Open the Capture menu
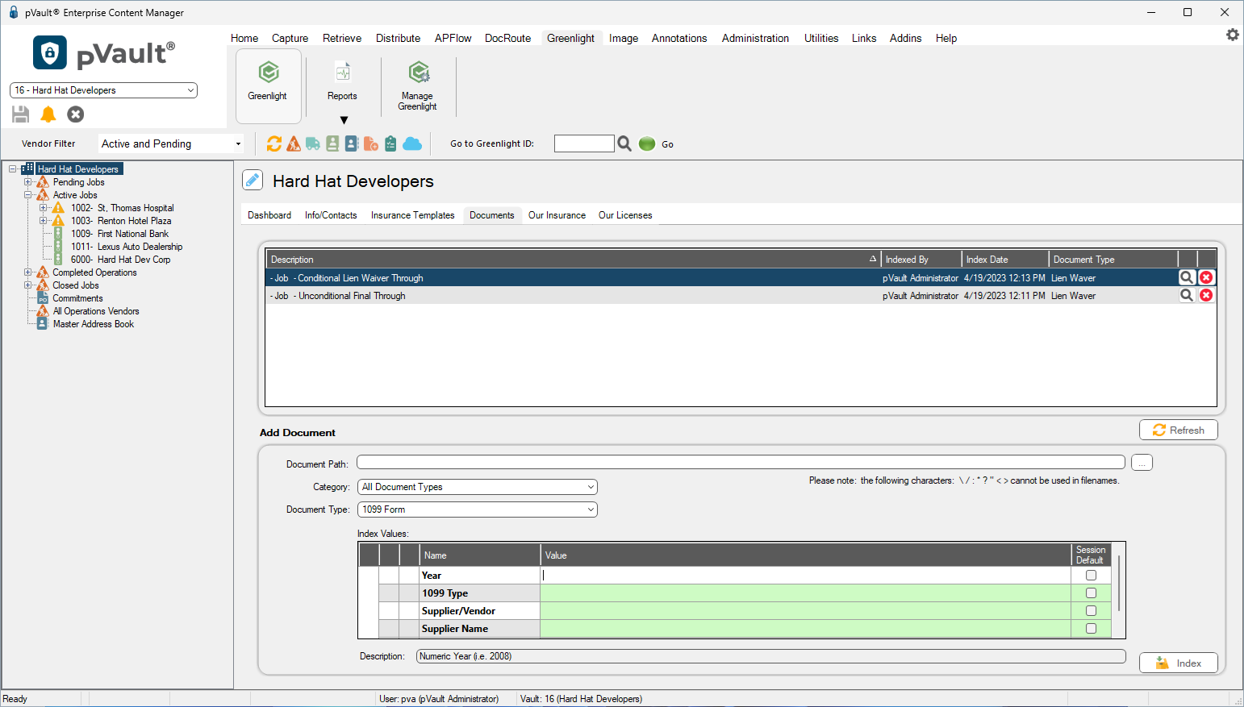 point(290,38)
